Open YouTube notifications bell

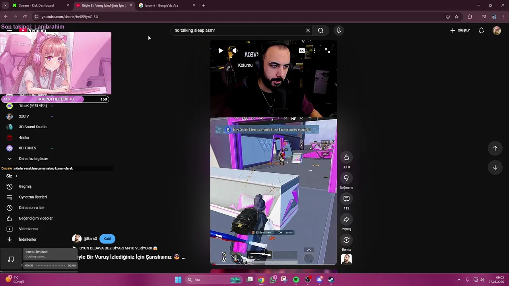(482, 30)
